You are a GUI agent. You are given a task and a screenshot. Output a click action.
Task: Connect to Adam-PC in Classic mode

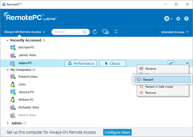click(113, 63)
